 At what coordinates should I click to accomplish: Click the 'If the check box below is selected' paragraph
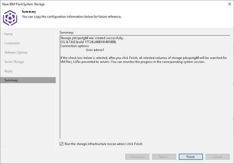144,60
